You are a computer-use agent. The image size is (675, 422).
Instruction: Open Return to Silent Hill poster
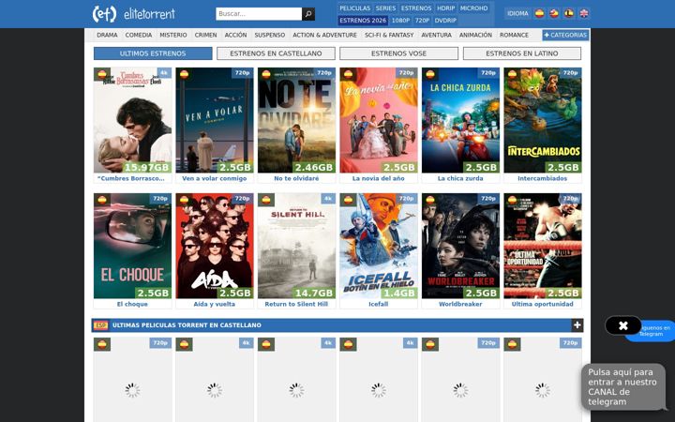[x=296, y=246]
